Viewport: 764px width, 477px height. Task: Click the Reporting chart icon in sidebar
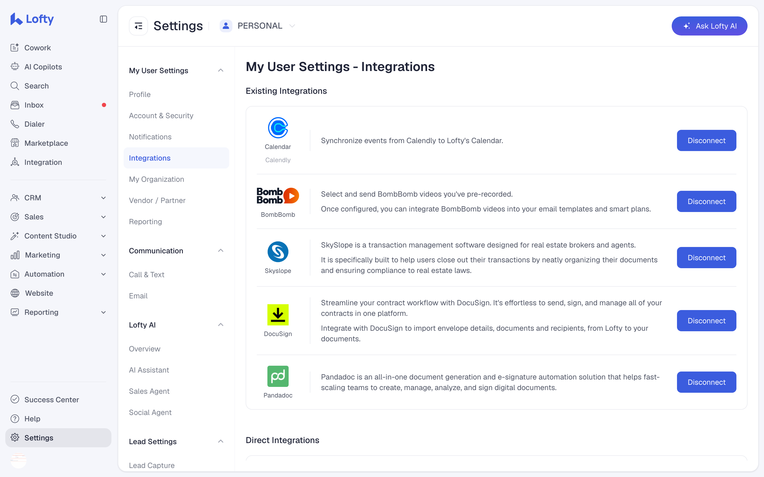tap(15, 312)
